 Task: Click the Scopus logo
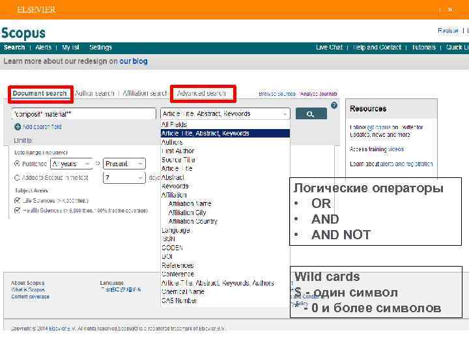[23, 33]
